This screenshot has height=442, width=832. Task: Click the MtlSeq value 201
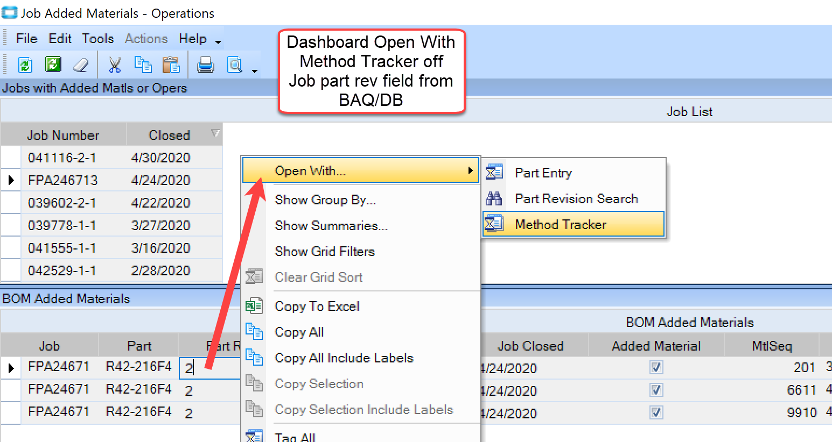coord(805,367)
